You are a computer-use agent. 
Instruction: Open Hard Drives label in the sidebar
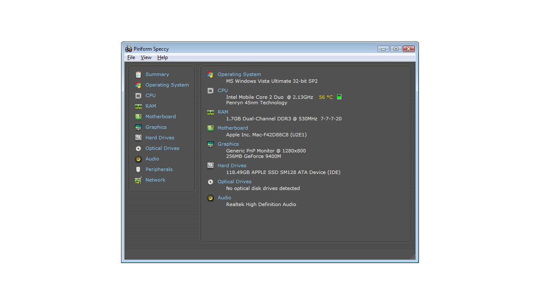[x=159, y=138]
